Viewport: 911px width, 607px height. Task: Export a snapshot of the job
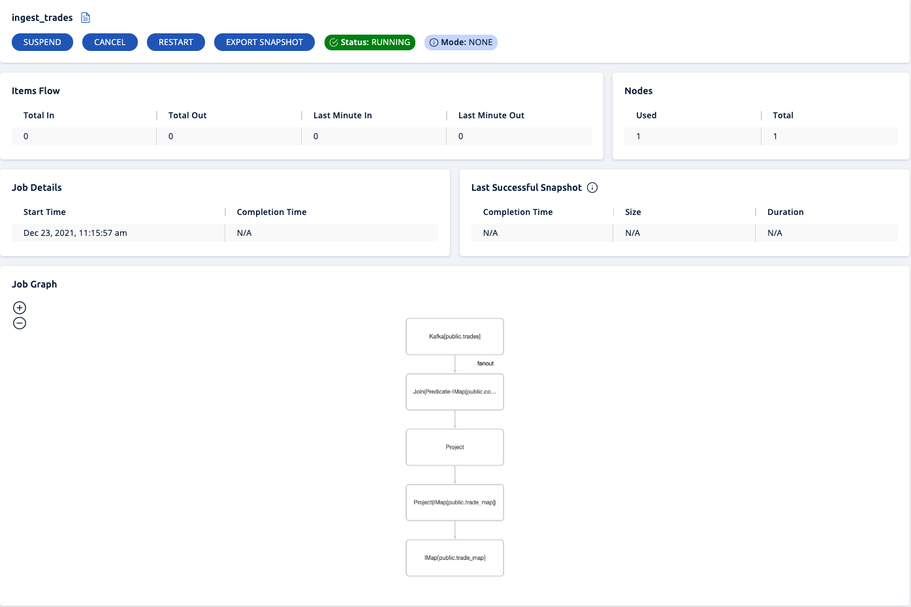264,42
